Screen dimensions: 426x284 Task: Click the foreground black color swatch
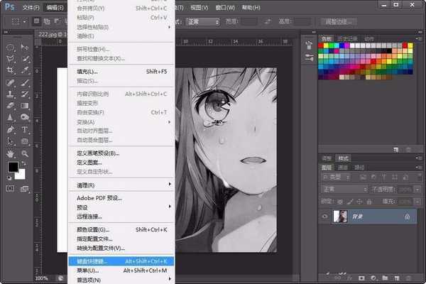pos(13,168)
